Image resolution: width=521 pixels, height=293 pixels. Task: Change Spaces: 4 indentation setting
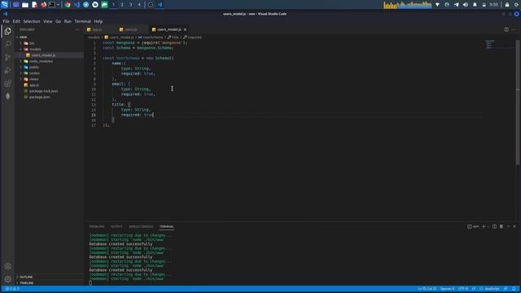tap(447, 289)
